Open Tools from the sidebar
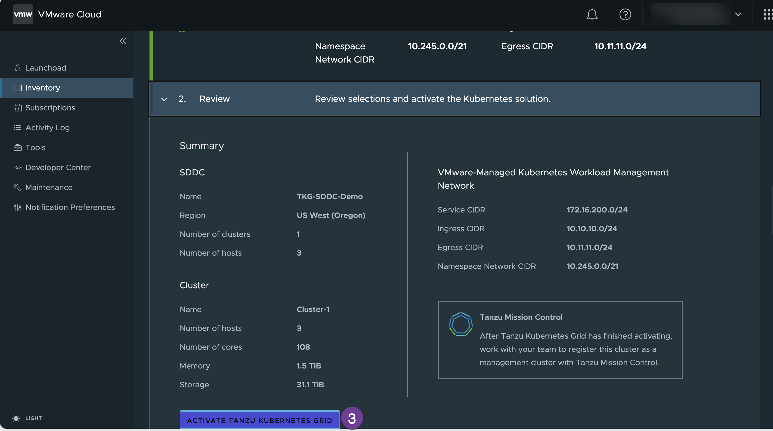This screenshot has width=773, height=431. (x=67, y=147)
